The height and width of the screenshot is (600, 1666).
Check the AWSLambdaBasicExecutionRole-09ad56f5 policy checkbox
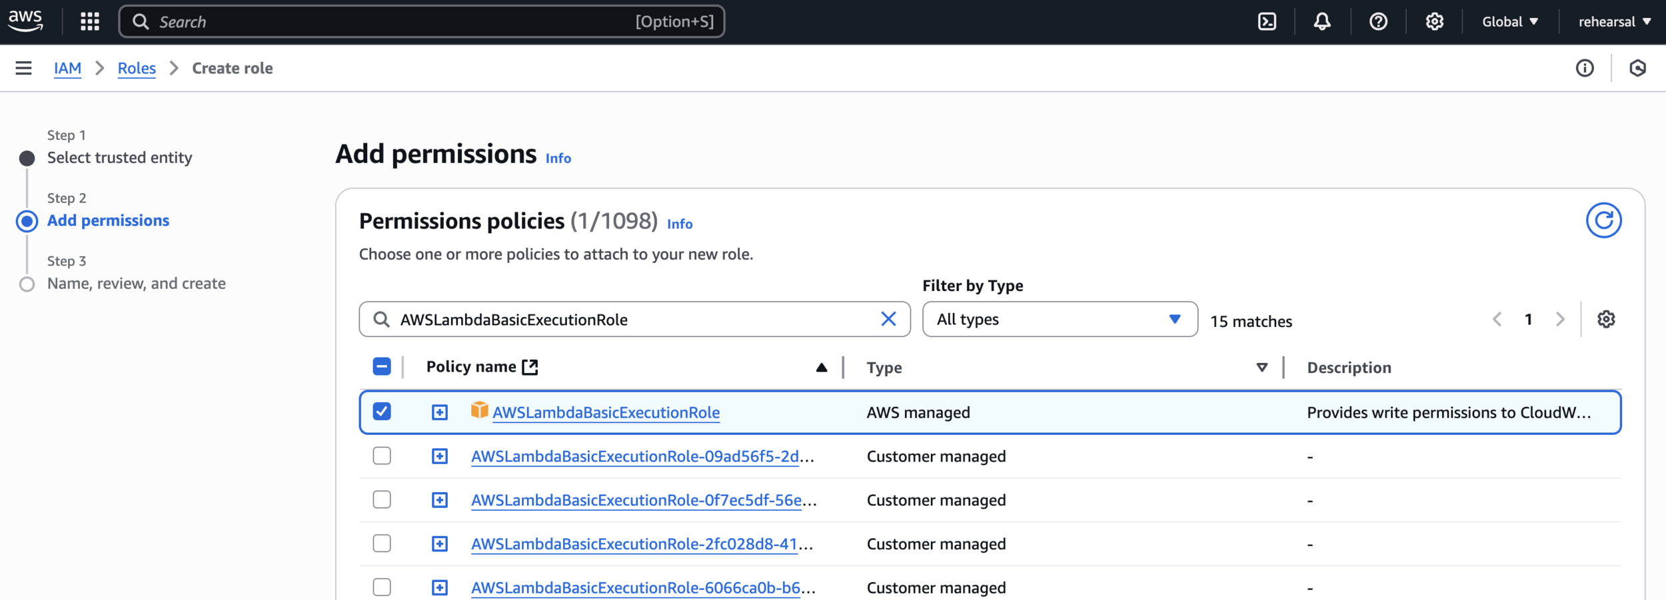pyautogui.click(x=382, y=455)
